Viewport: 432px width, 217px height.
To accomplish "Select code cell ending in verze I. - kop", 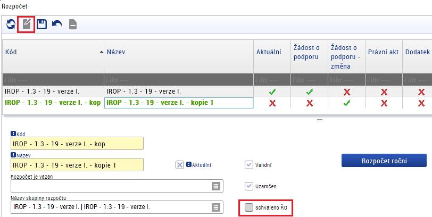I will 53,103.
